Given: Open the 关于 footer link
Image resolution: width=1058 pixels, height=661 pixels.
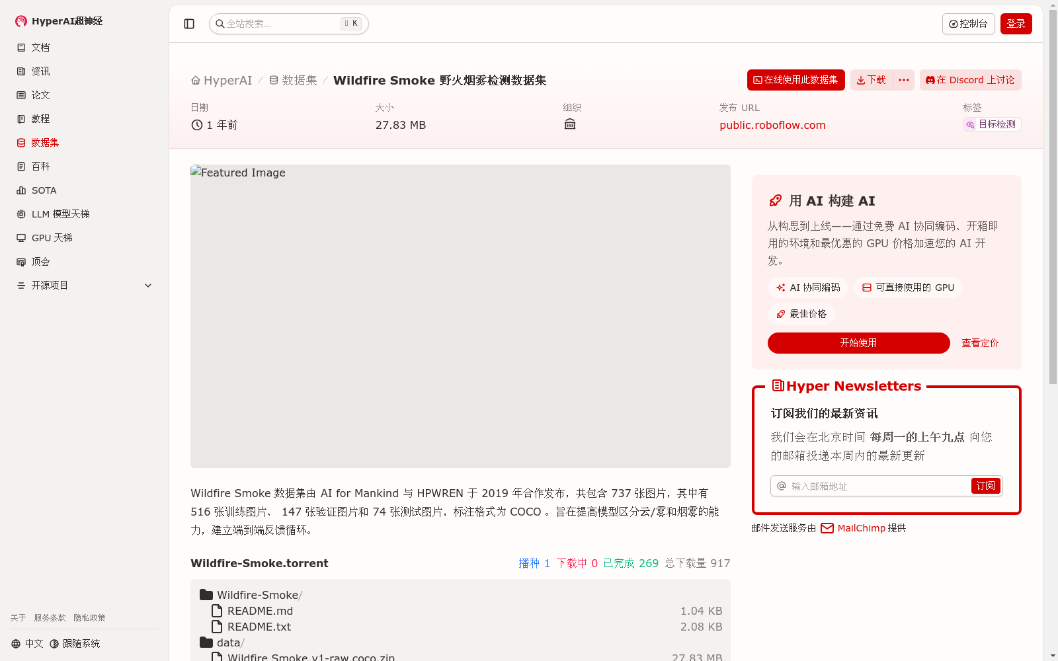Looking at the screenshot, I should pos(18,618).
